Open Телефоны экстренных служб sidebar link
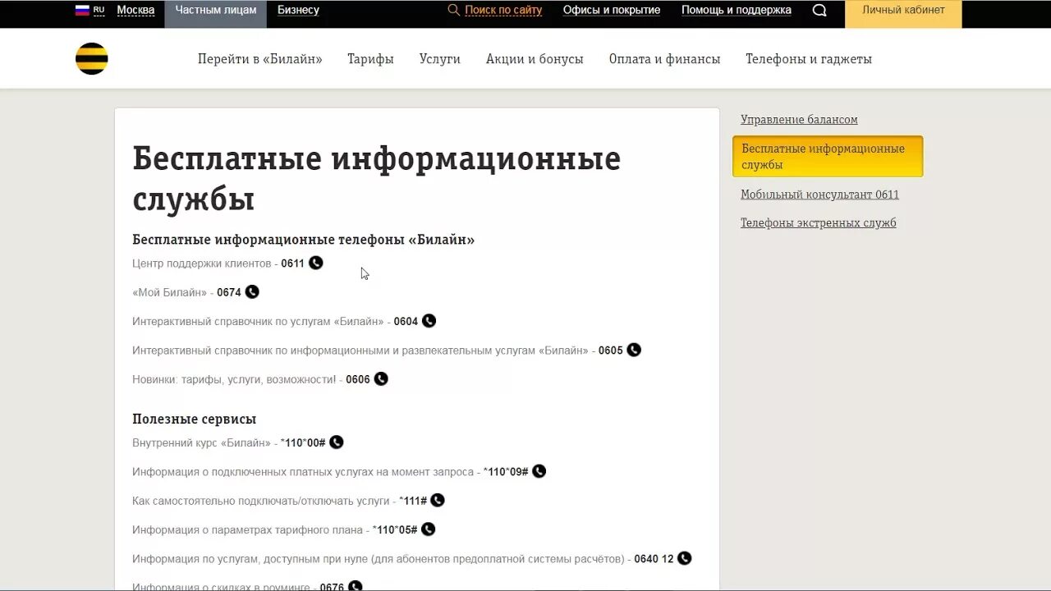1051x591 pixels. [818, 223]
